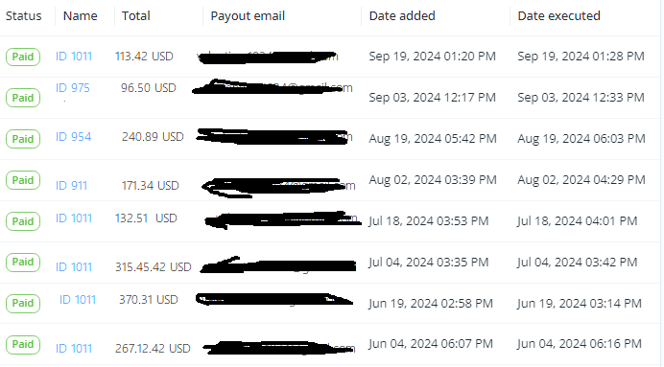This screenshot has height=367, width=664.
Task: Open the ID 954 payout link
Action: pos(73,137)
